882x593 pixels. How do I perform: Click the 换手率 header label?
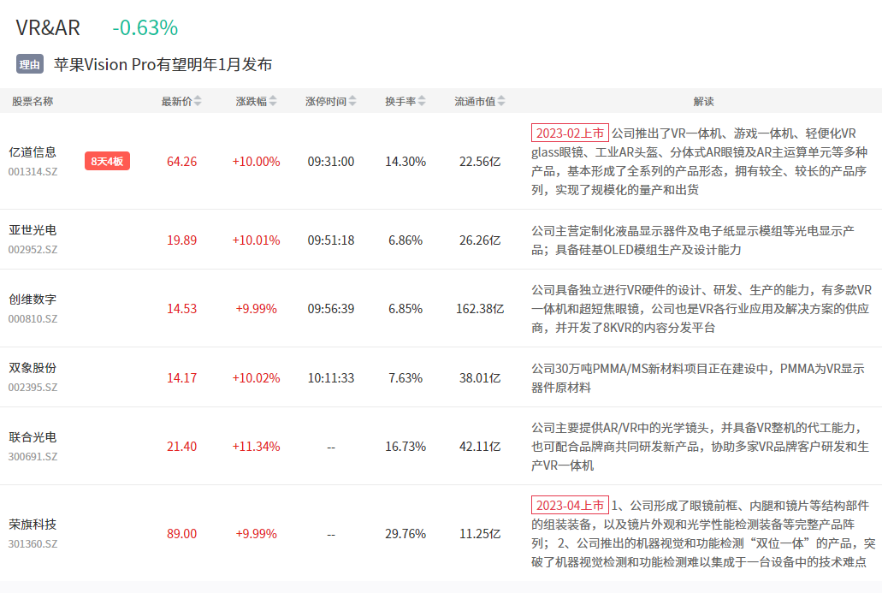pos(400,101)
